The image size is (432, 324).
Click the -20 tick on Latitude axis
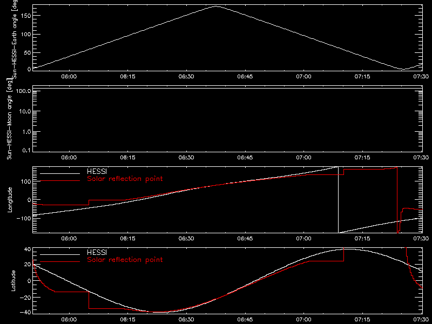click(x=25, y=298)
